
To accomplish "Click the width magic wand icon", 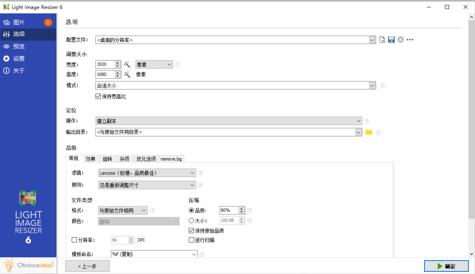I will pos(127,64).
